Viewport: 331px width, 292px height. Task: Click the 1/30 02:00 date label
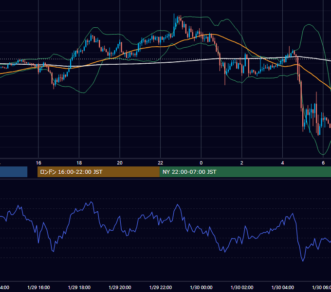click(x=242, y=287)
